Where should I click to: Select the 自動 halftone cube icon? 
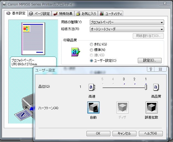coord(93,108)
